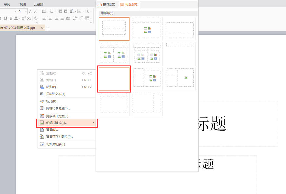Center align paragraph text

(x=50, y=18)
